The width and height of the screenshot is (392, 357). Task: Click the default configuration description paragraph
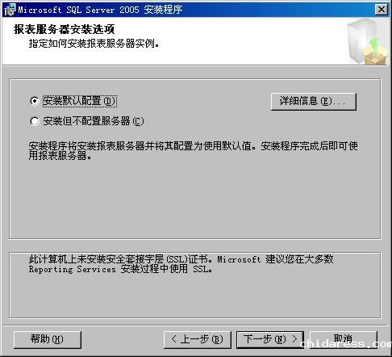coord(193,150)
